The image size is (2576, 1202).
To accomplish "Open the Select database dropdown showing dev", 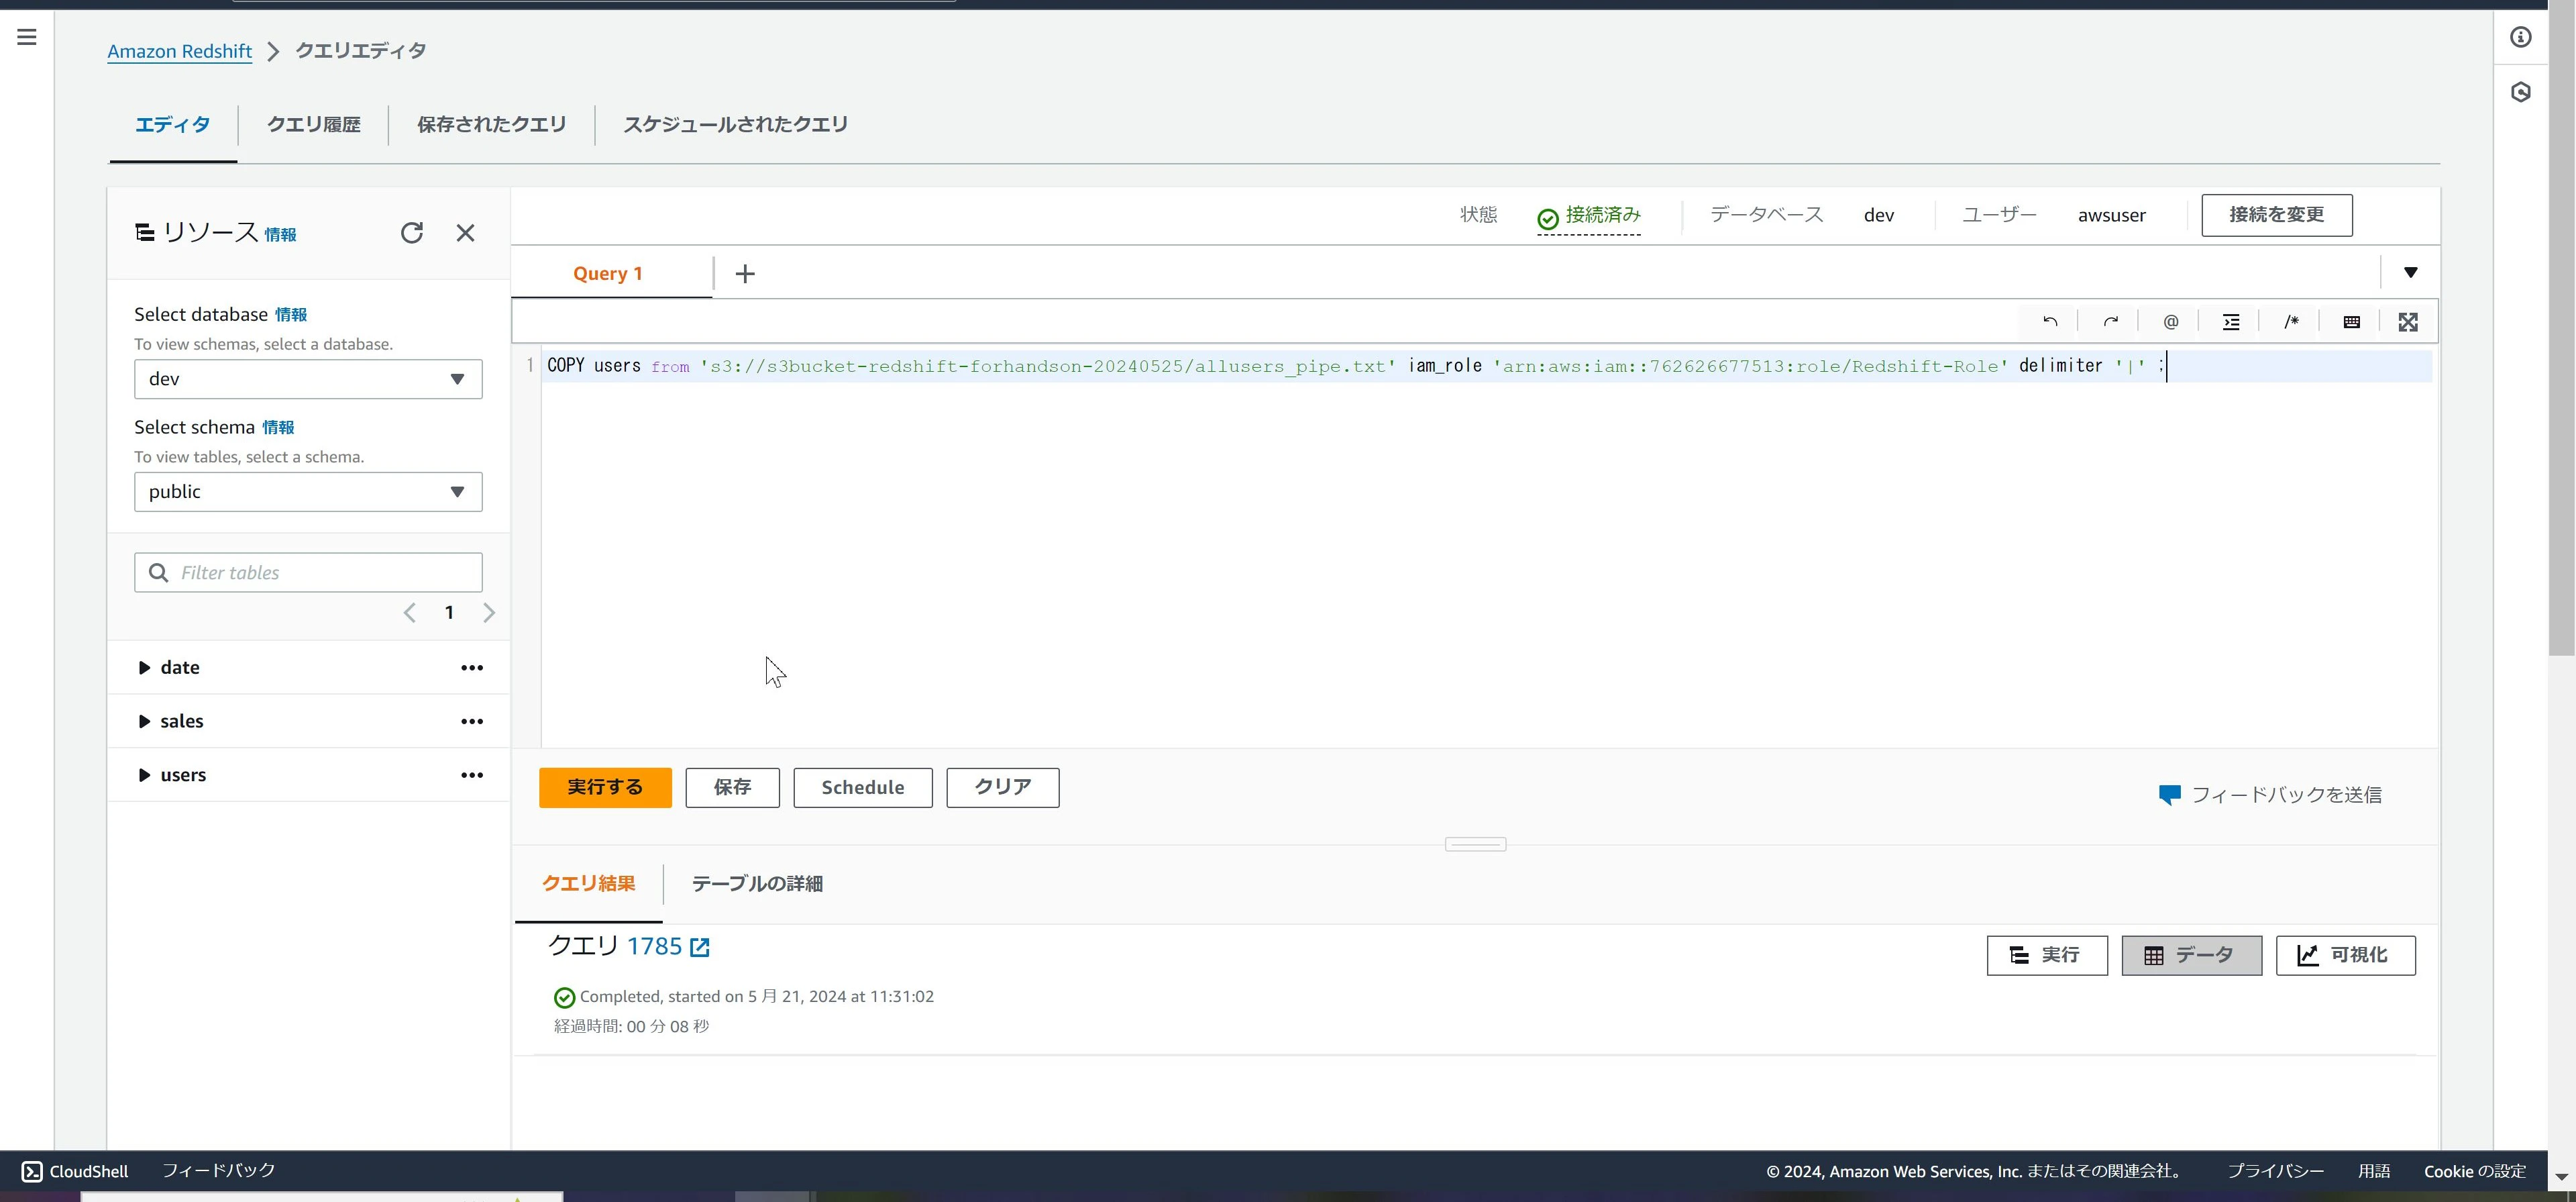I will [308, 379].
